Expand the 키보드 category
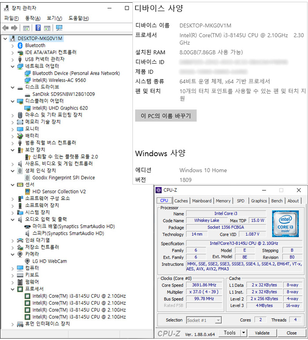This screenshot has height=340, width=308. click(x=12, y=275)
